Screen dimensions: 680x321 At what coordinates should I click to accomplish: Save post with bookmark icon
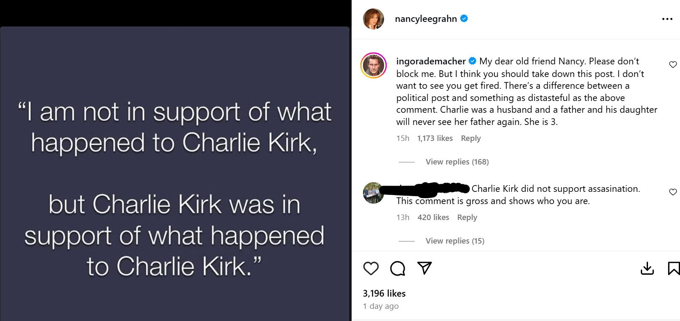(673, 268)
